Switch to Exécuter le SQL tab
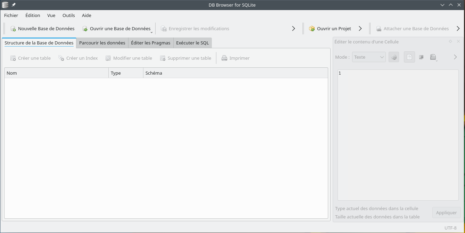 coord(192,43)
